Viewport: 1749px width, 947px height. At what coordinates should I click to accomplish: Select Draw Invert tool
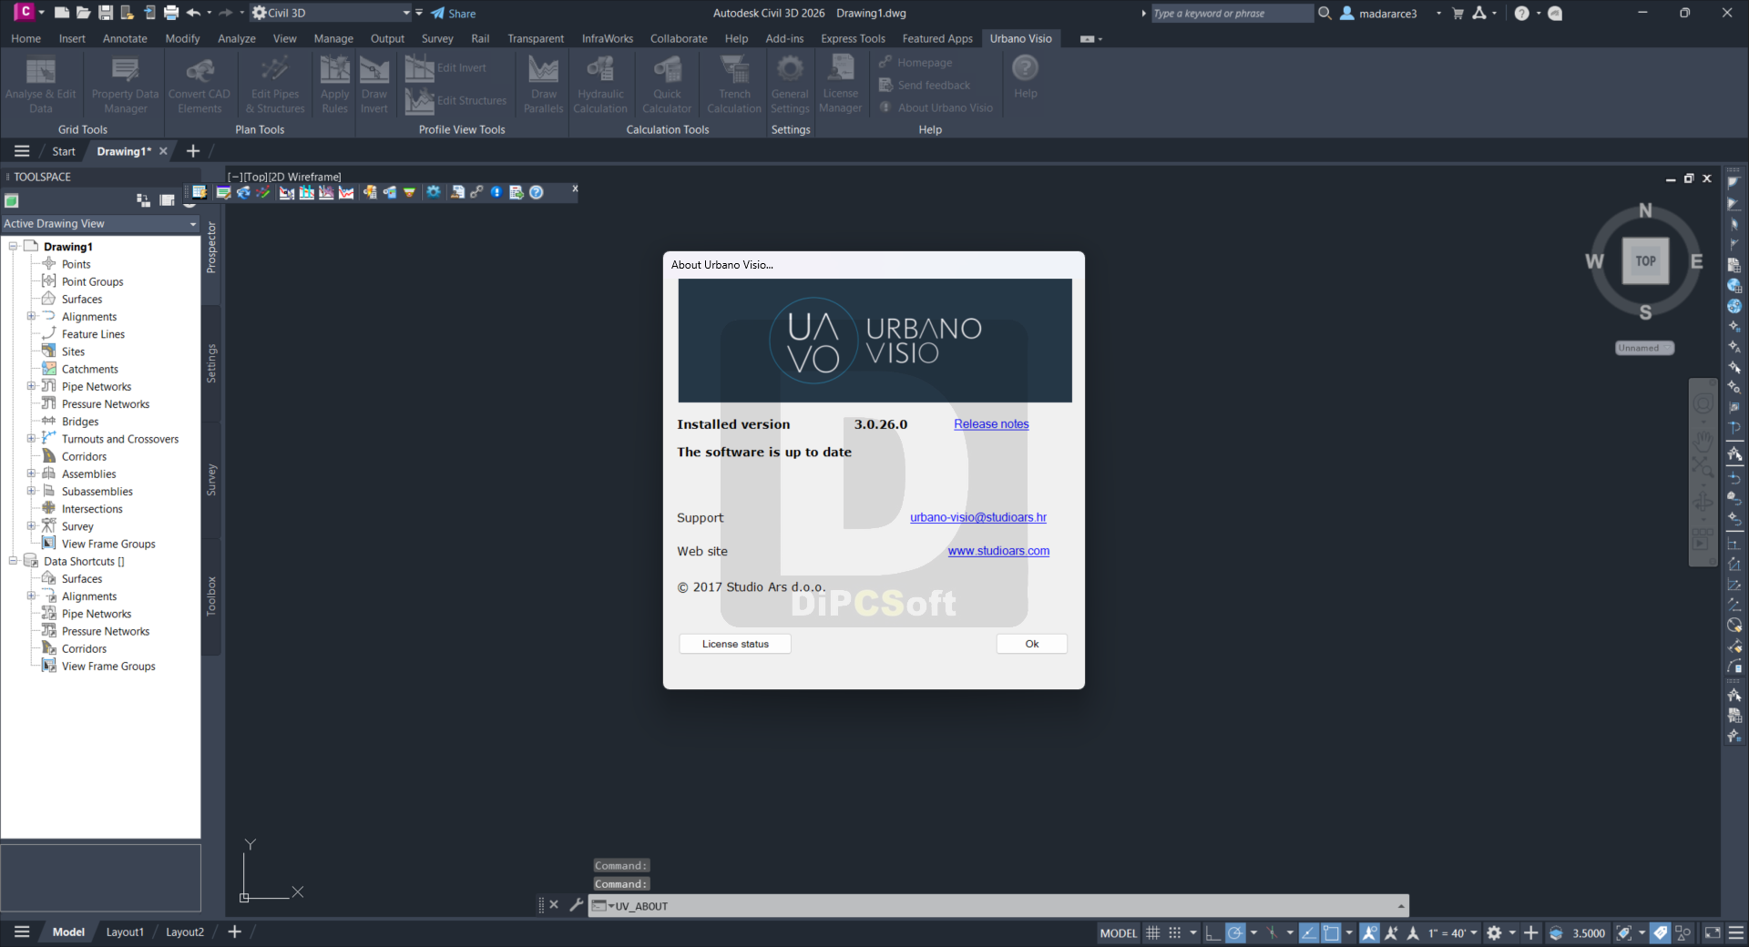coord(373,84)
